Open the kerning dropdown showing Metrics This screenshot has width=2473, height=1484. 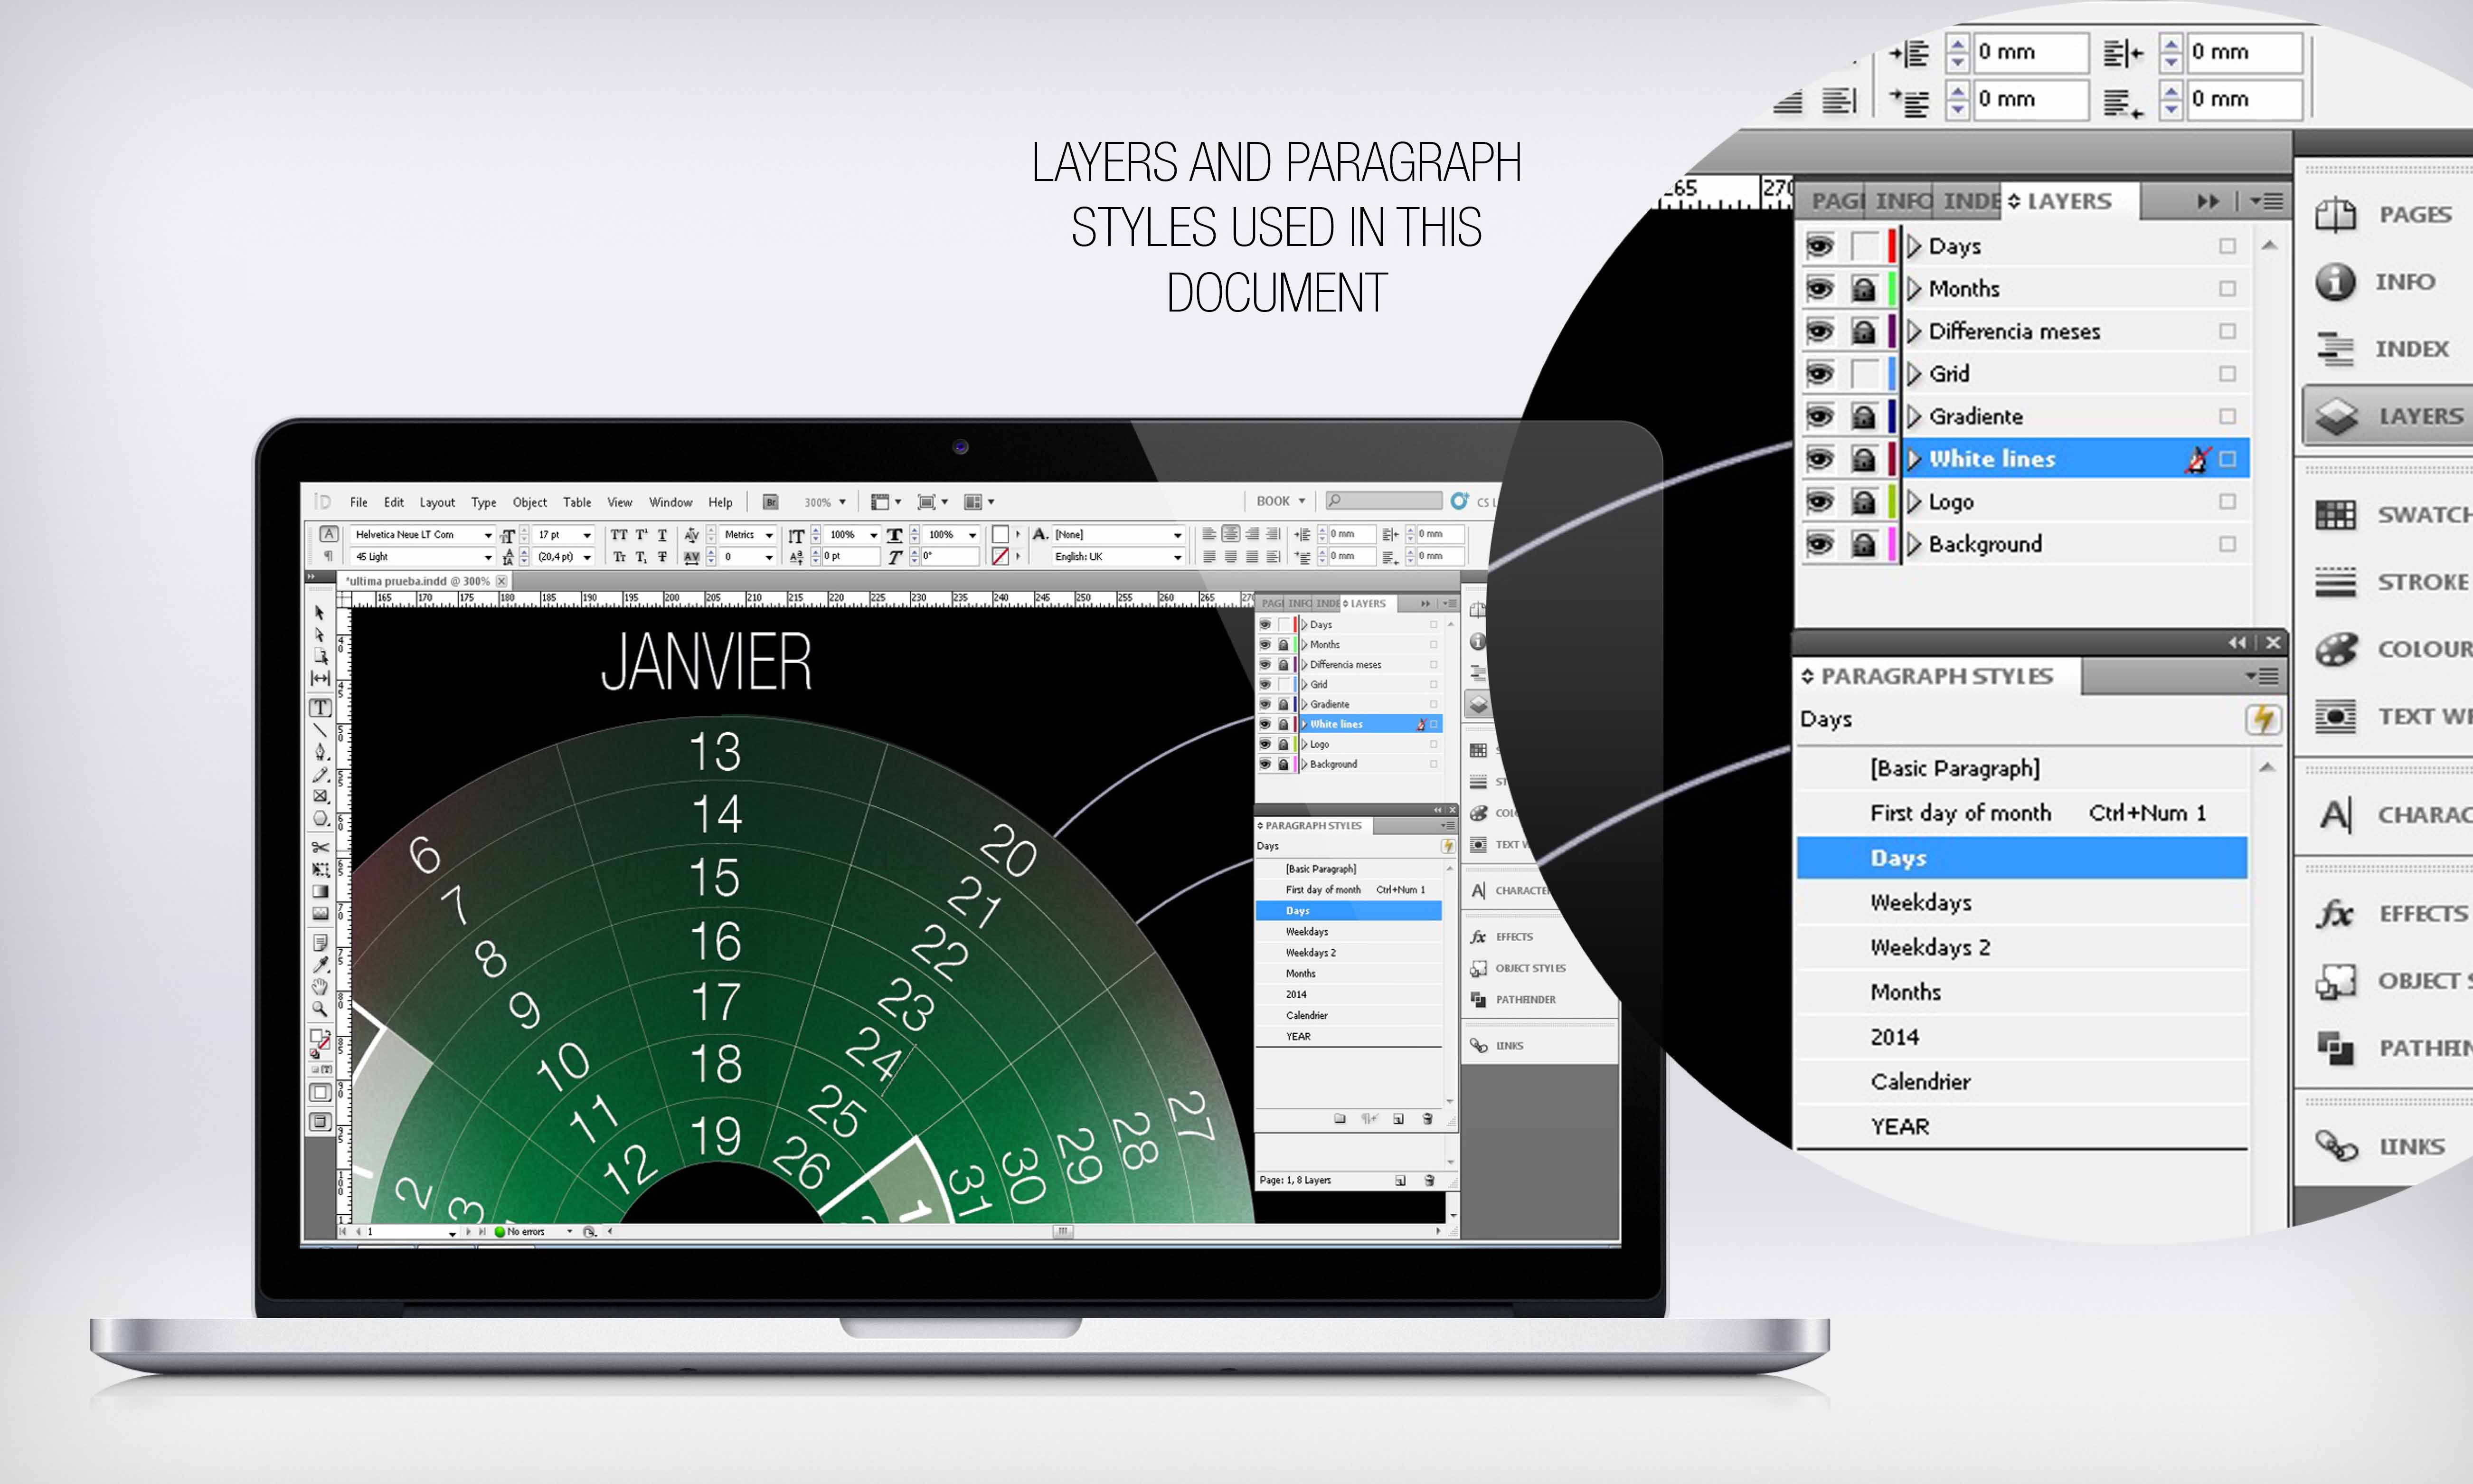[x=769, y=535]
